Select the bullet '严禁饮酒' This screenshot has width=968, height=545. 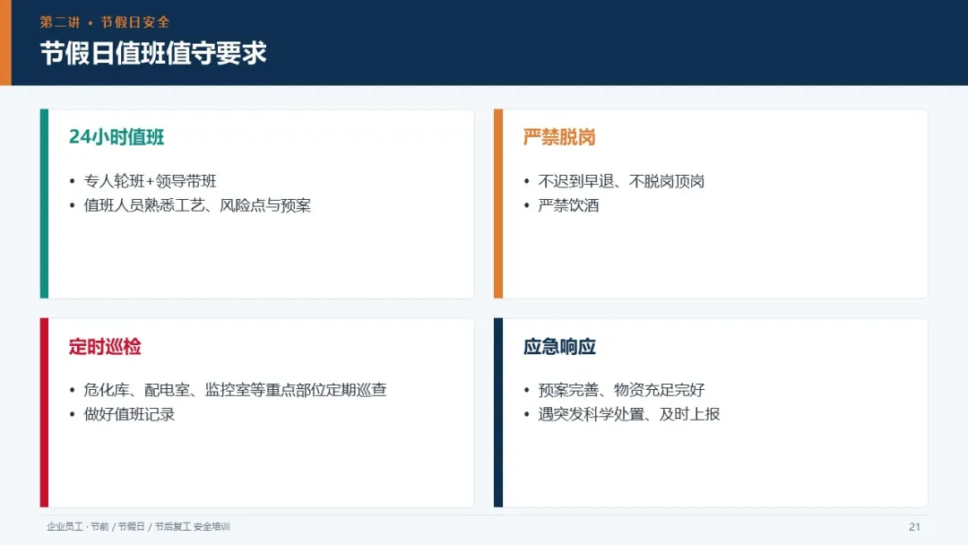click(x=568, y=205)
